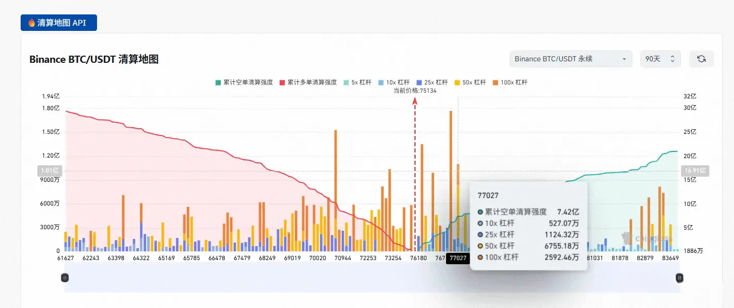Click the 32亿 right axis top label
Screen dimensions: 734x308
click(690, 96)
